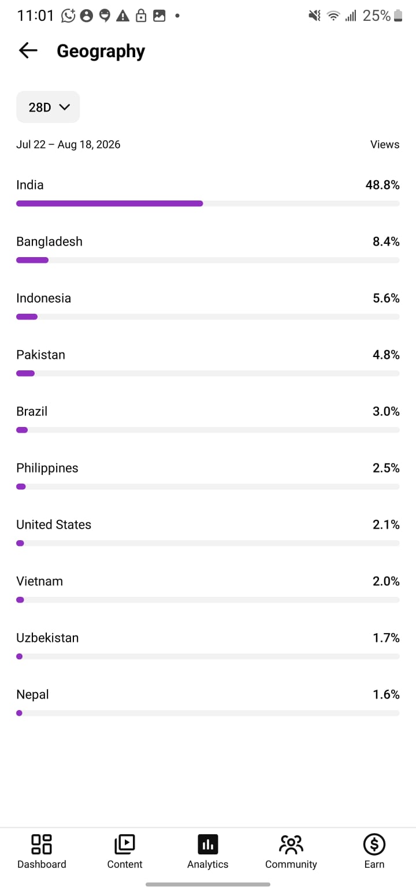
Task: Tap the Indonesia country label
Action: pyautogui.click(x=43, y=298)
